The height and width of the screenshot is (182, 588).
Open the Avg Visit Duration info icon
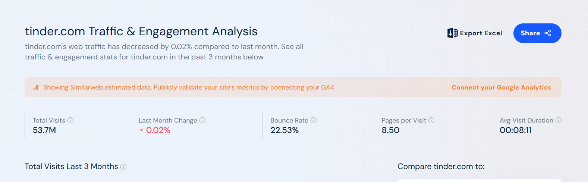559,120
